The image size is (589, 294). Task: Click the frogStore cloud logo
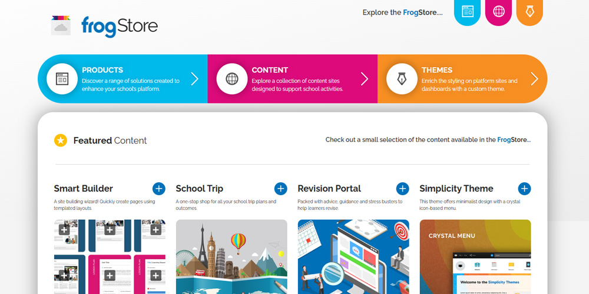pyautogui.click(x=61, y=26)
